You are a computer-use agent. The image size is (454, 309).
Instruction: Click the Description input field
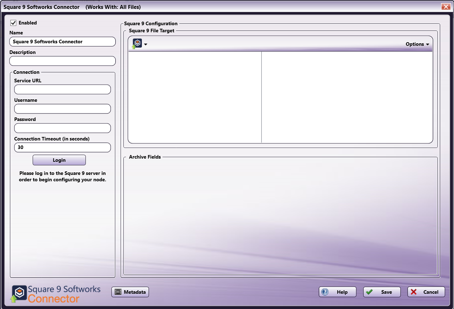click(x=62, y=61)
